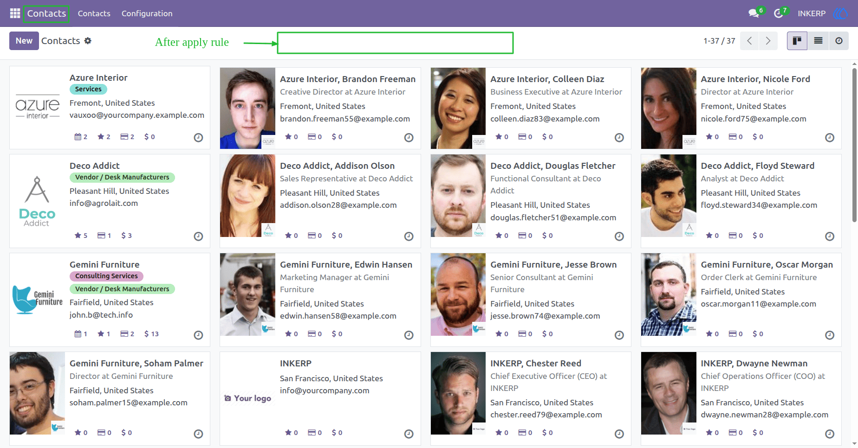Click activity clock on Brandon Freeman card
This screenshot has width=858, height=448.
409,137
